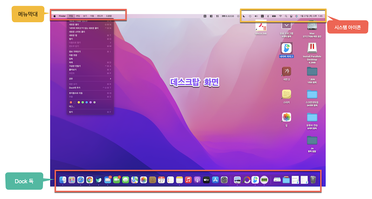Choose Dock에 추가 in the File menu

pos(90,88)
